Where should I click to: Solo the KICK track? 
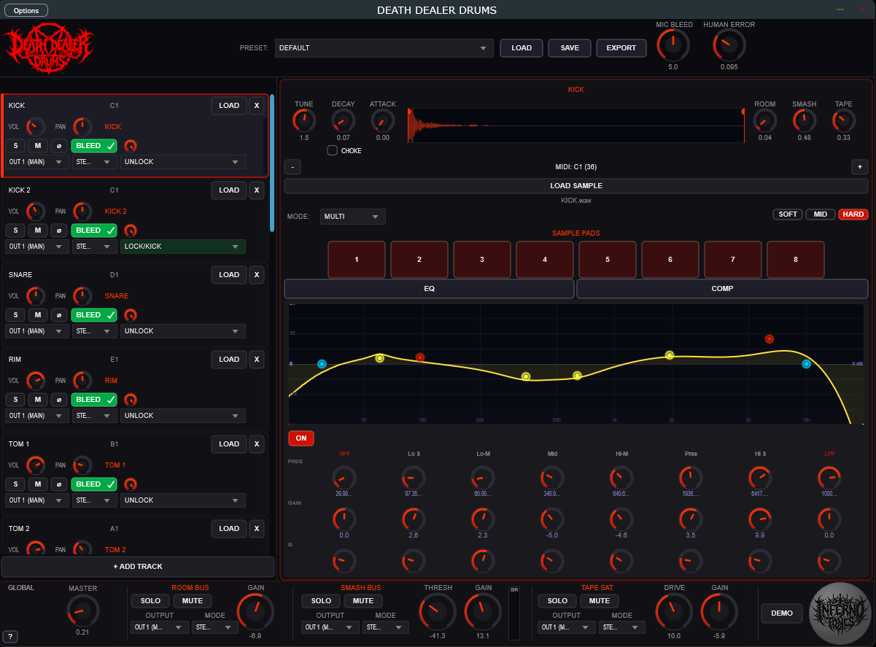click(15, 146)
